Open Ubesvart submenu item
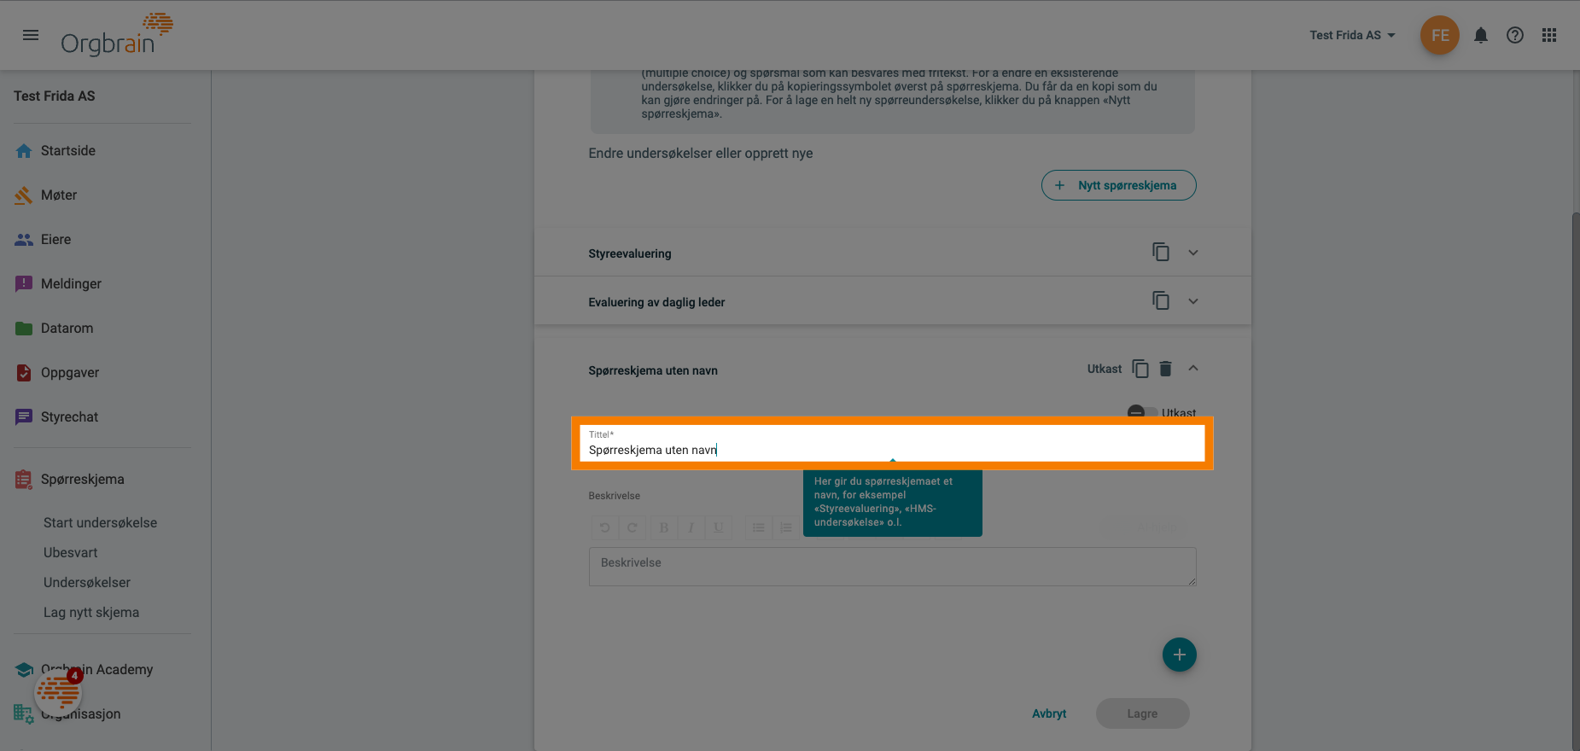This screenshot has width=1580, height=751. [x=70, y=552]
